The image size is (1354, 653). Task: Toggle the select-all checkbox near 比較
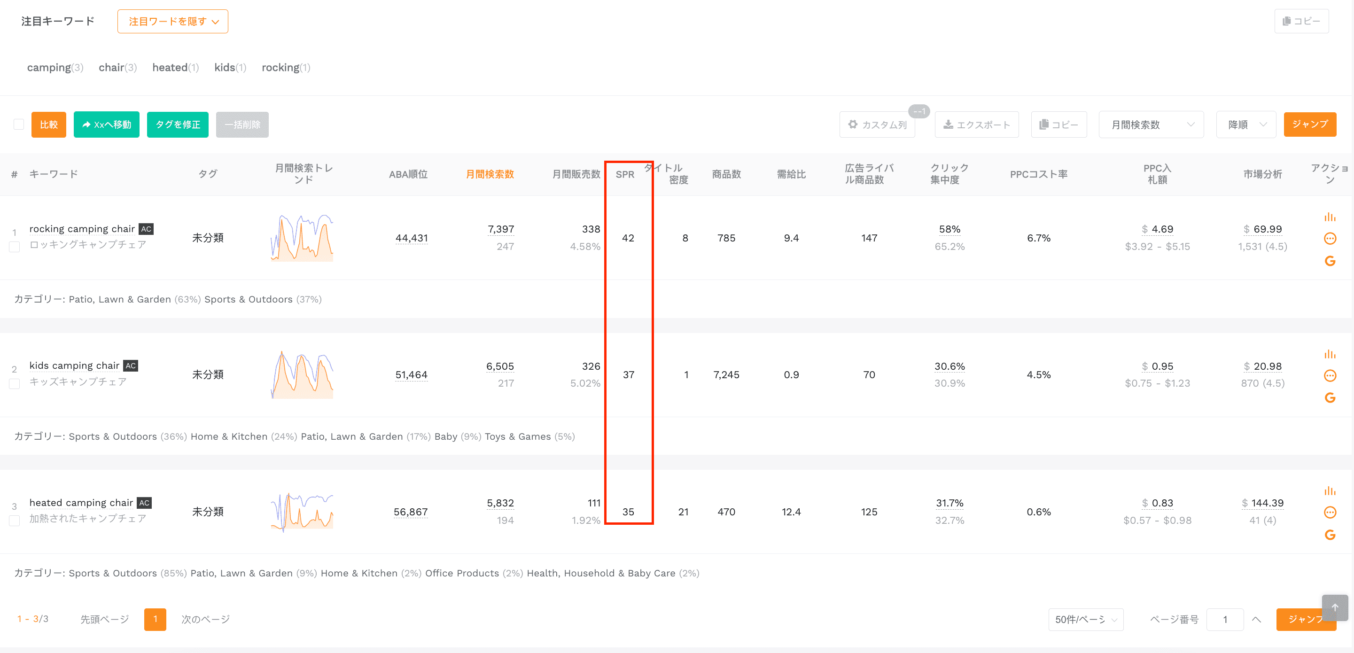(19, 124)
